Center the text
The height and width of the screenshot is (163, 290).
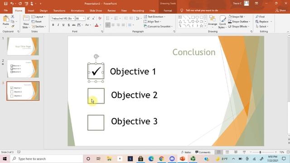click(x=113, y=25)
